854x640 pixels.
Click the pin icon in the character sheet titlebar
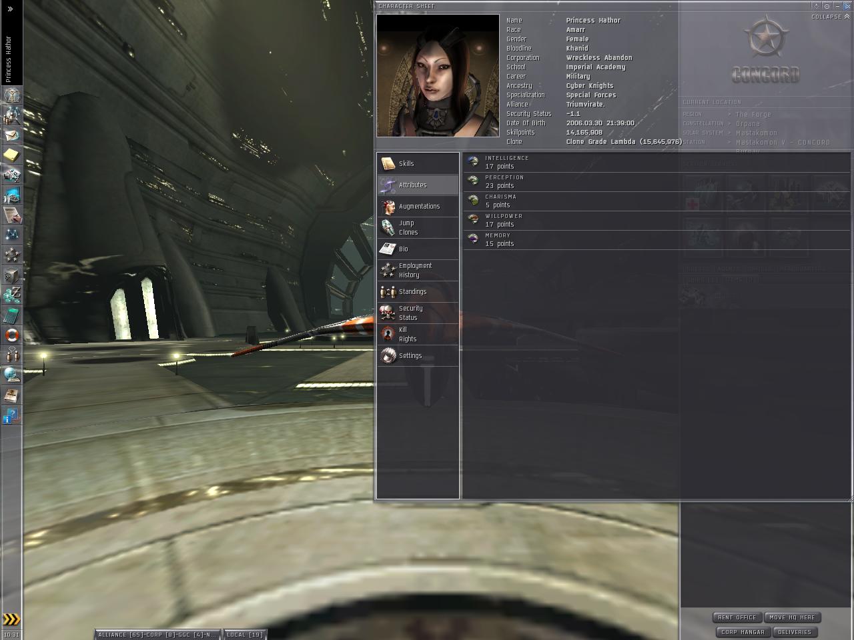click(x=827, y=6)
